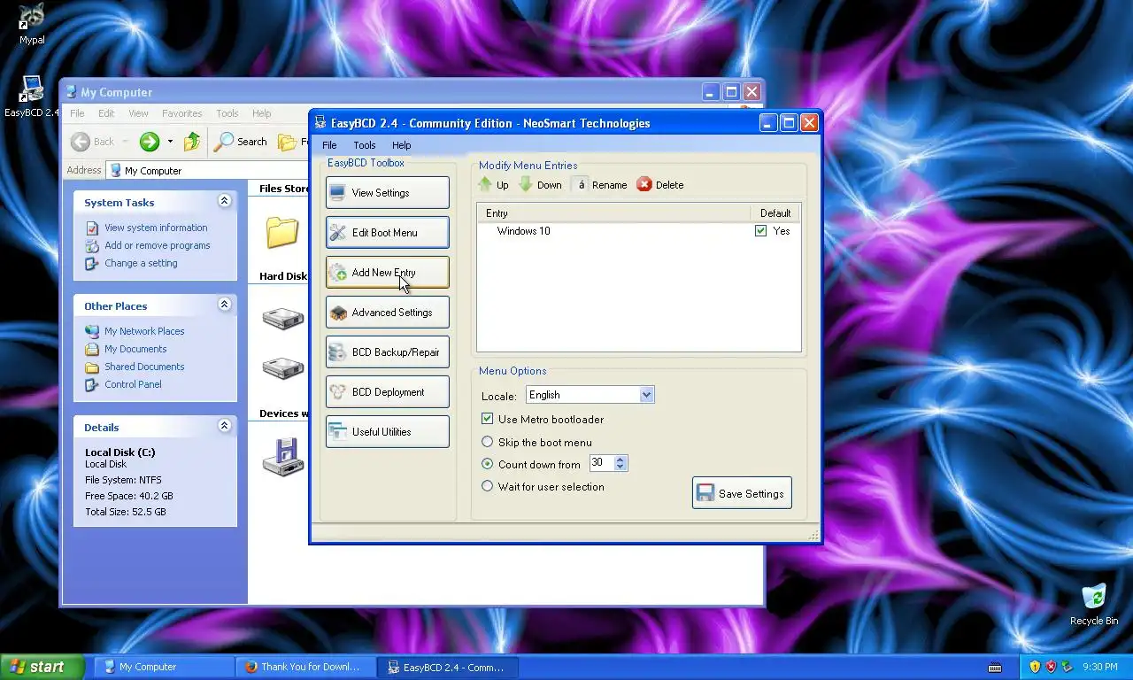Expand the Locale dropdown
This screenshot has width=1133, height=680.
click(x=646, y=395)
